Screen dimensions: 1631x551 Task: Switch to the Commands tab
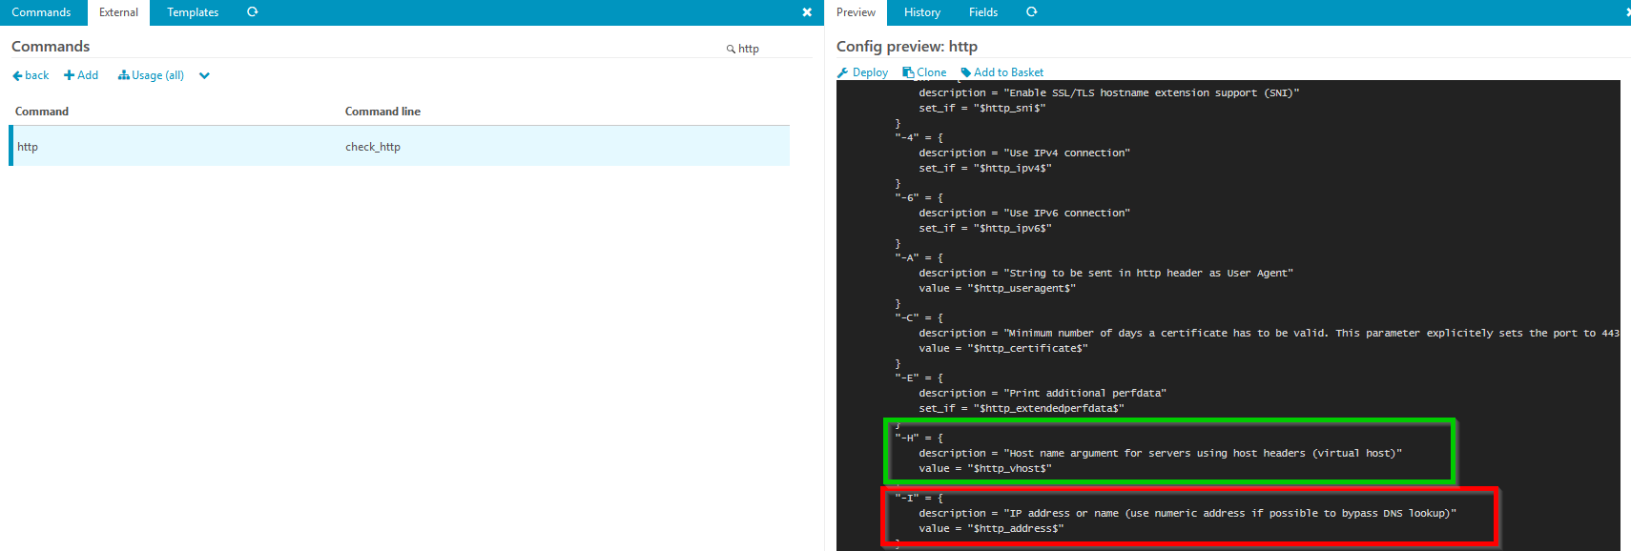coord(41,12)
